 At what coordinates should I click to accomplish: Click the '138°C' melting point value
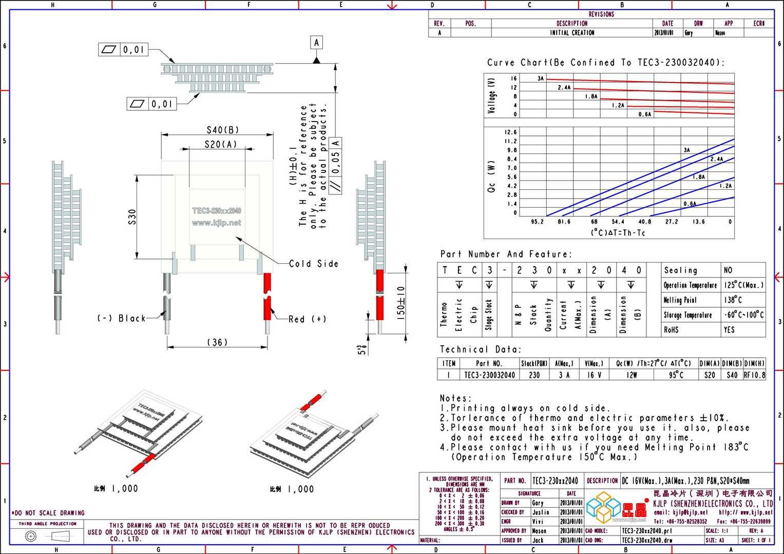tap(733, 300)
